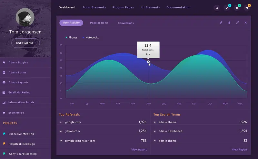The width and height of the screenshot is (258, 159).
Task: Open the chat messages icon
Action: click(x=247, y=8)
